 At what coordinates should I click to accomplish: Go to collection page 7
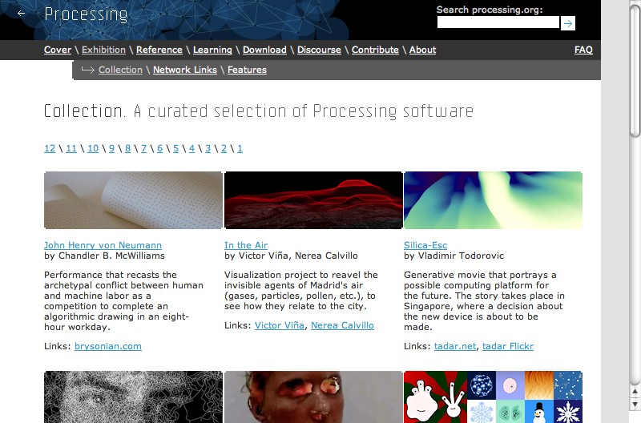point(144,148)
